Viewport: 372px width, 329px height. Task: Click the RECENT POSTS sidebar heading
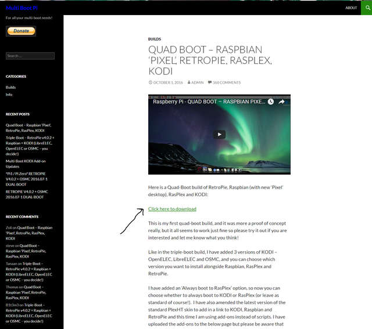point(17,114)
